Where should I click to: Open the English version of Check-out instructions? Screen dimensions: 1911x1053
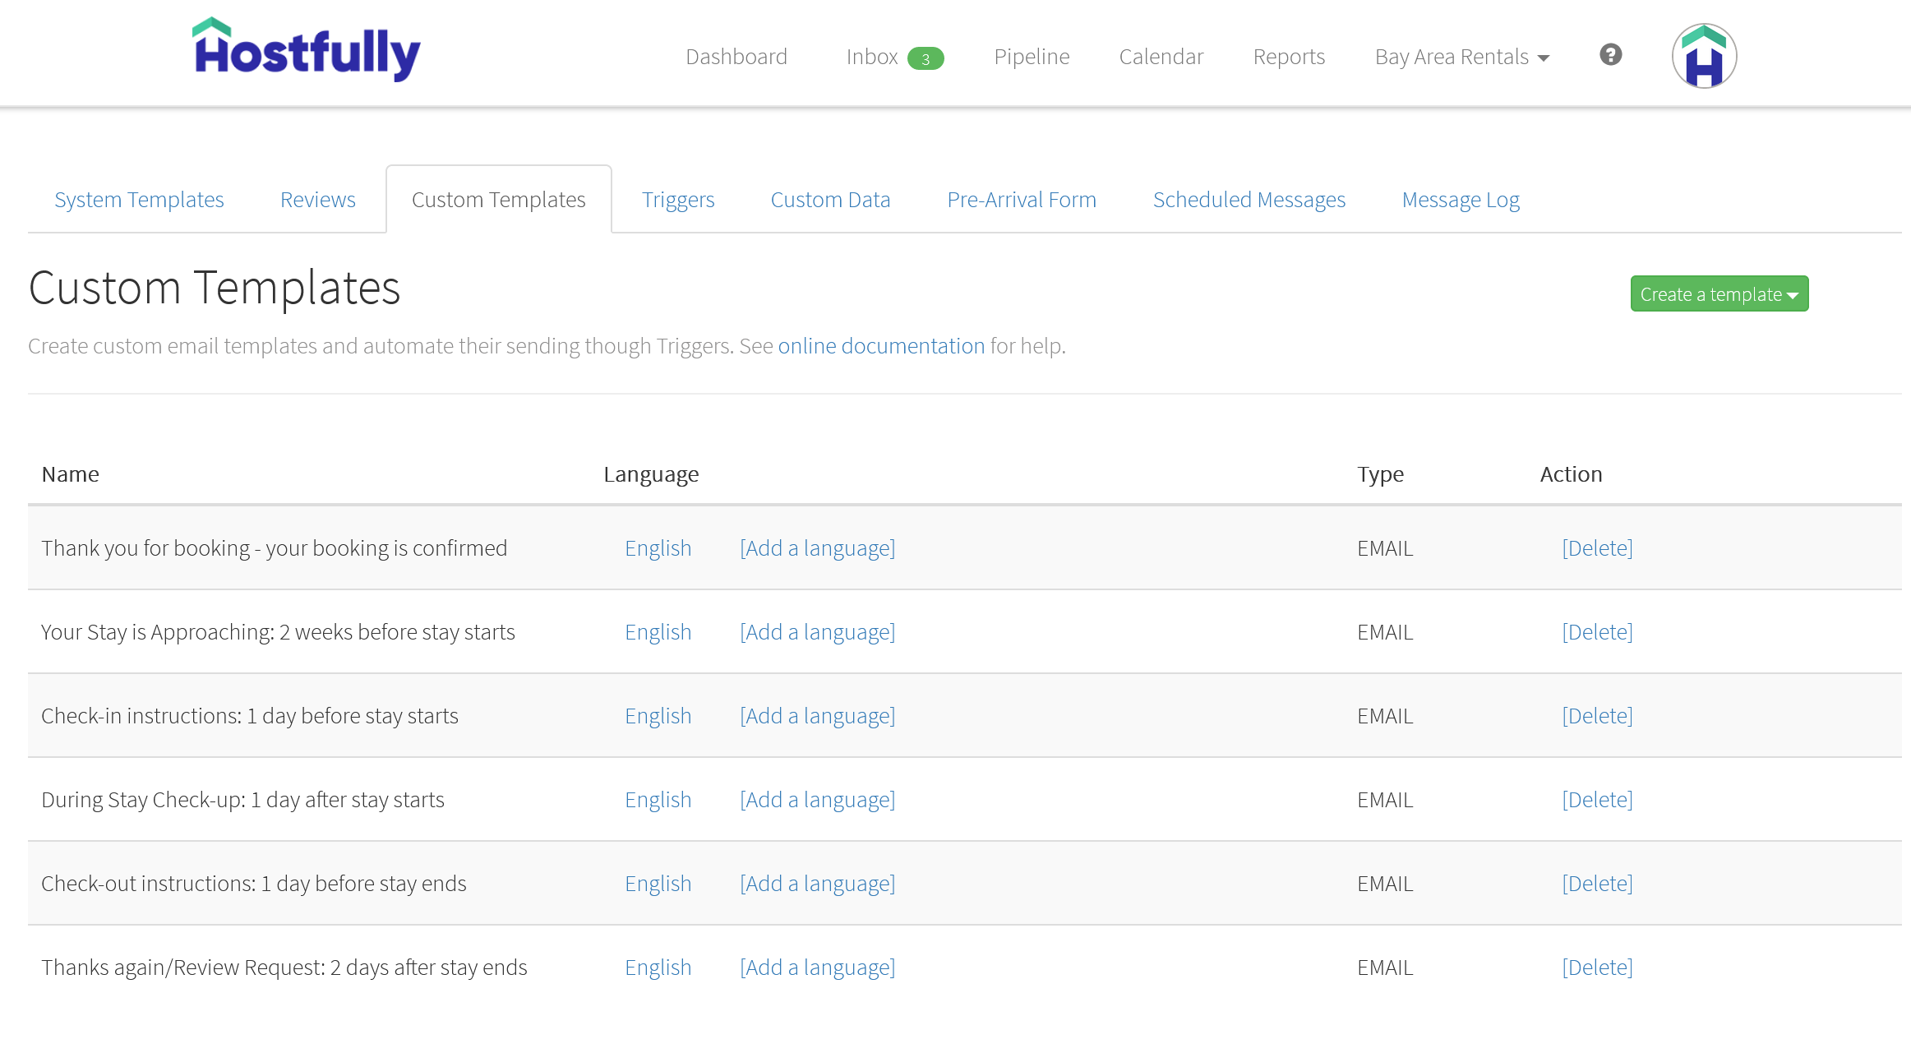coord(658,883)
